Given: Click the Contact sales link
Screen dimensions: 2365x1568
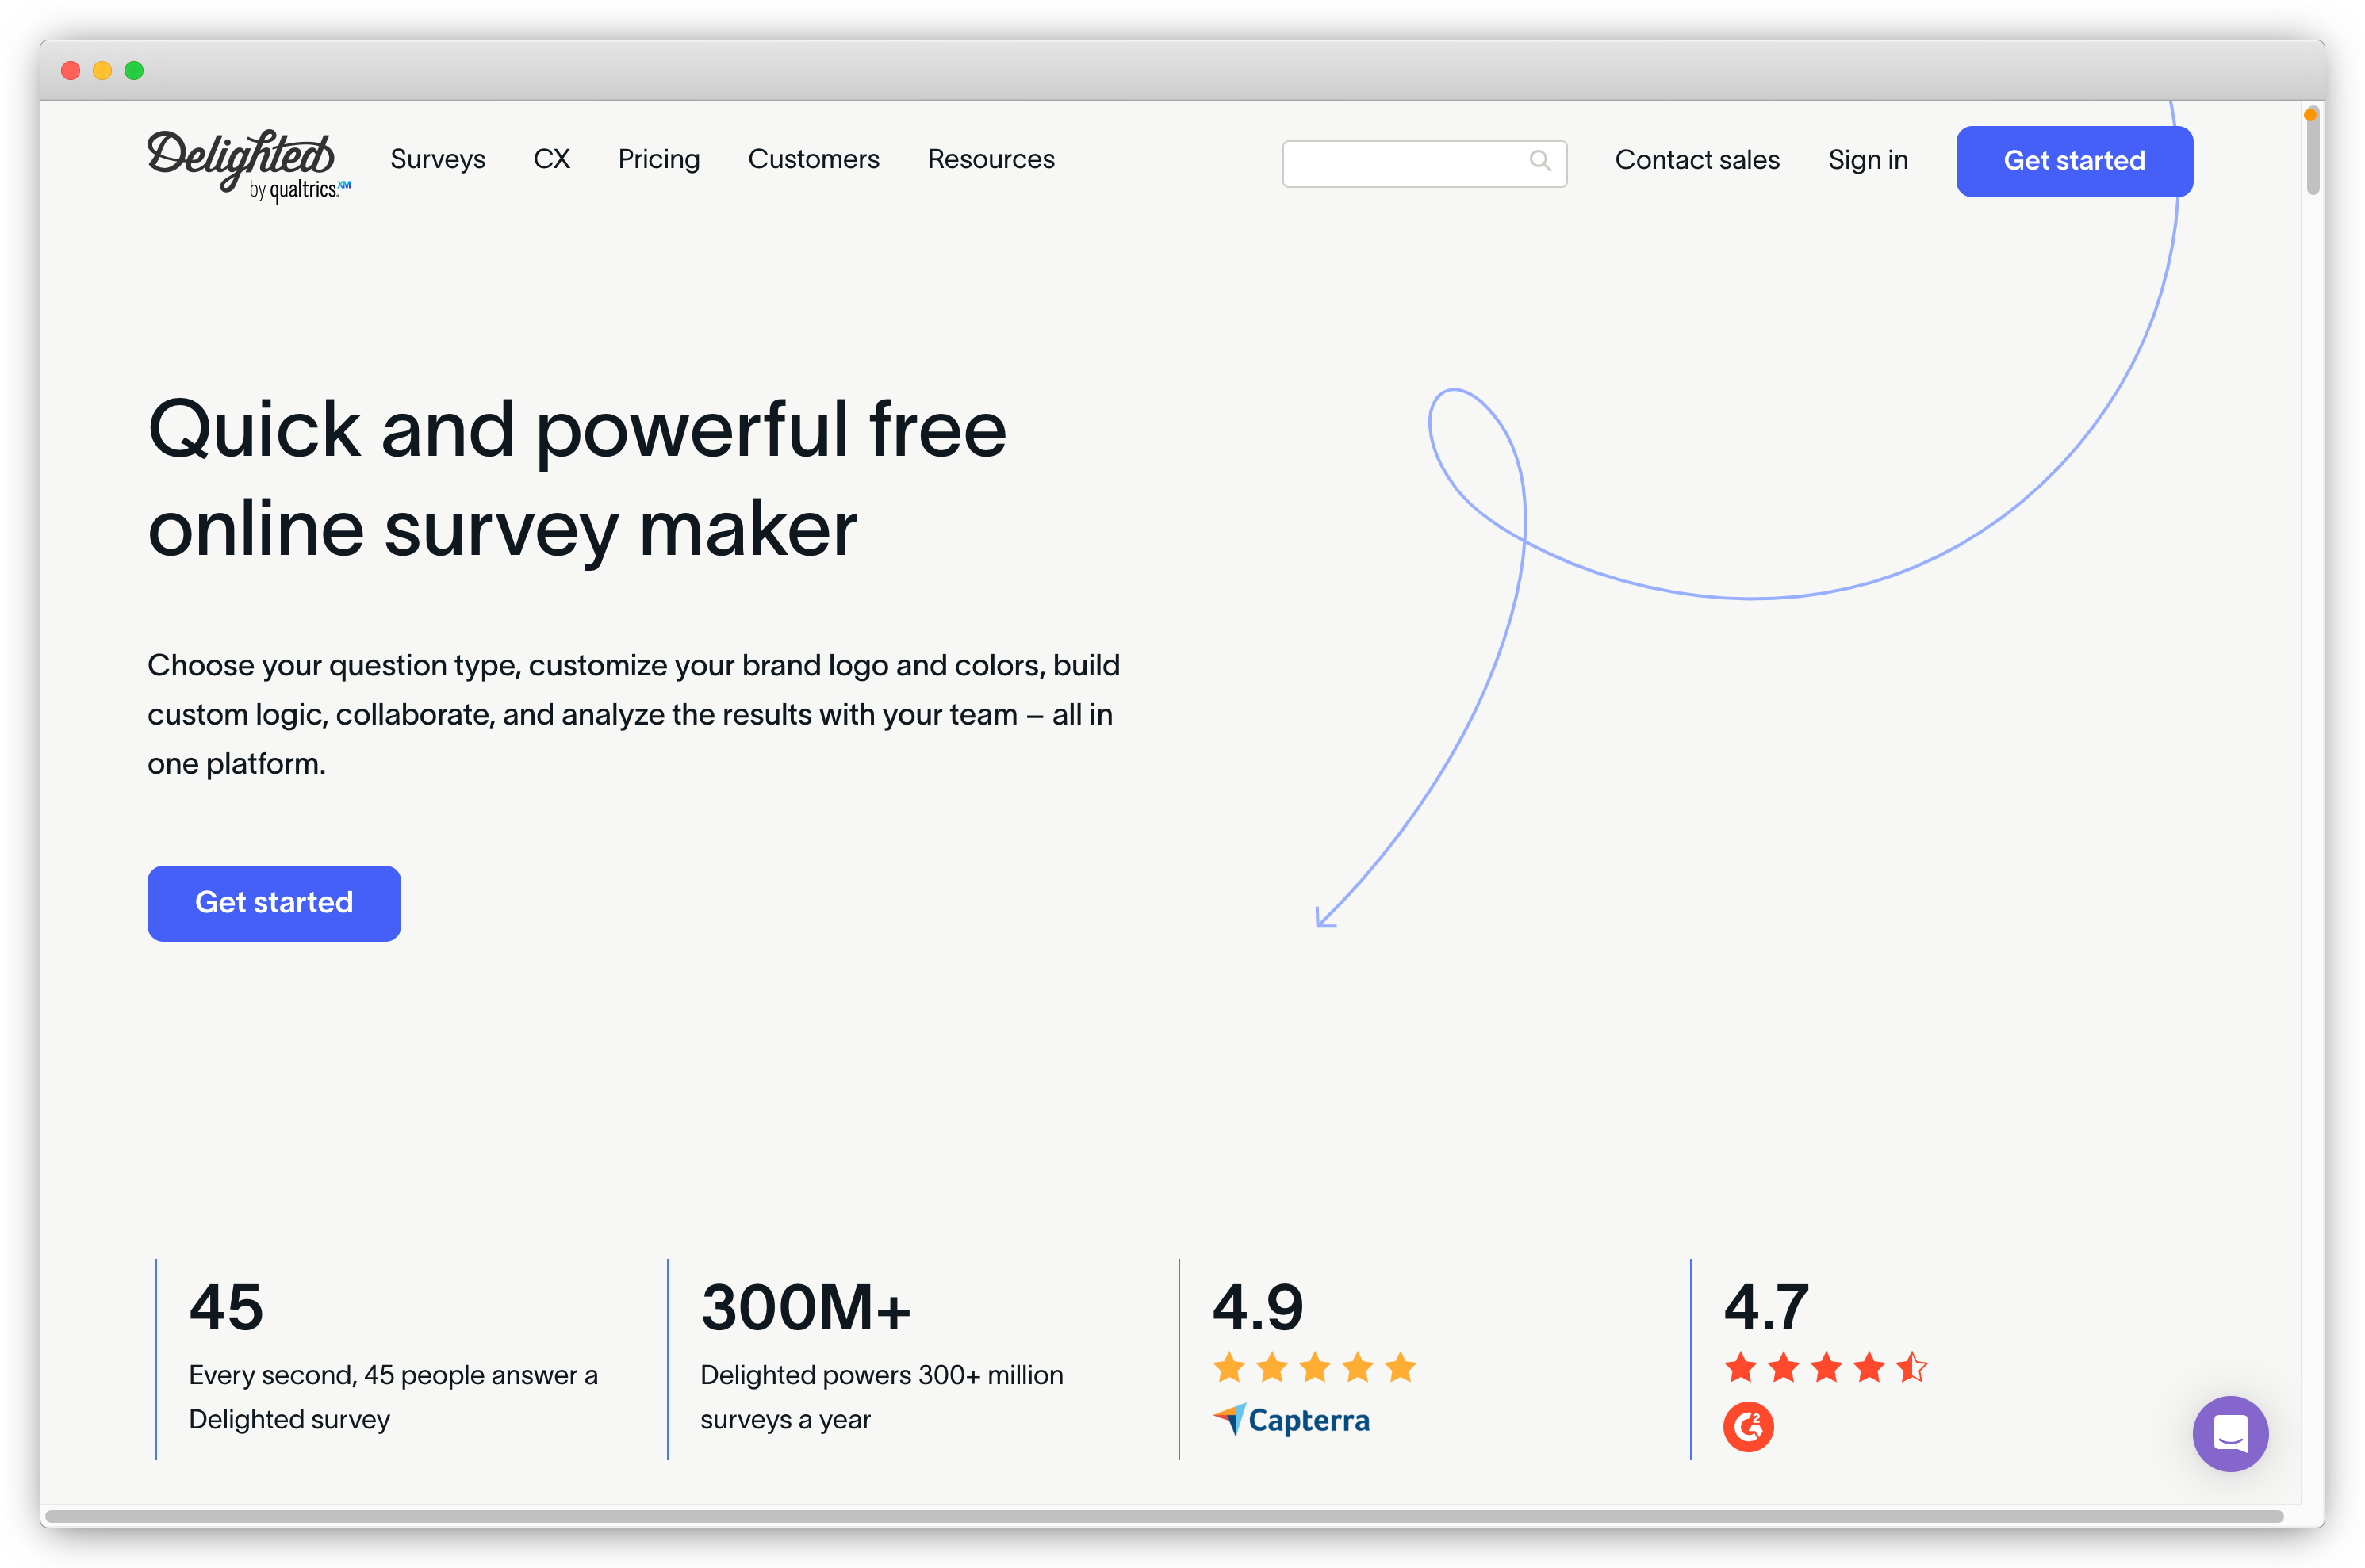Looking at the screenshot, I should [1696, 159].
